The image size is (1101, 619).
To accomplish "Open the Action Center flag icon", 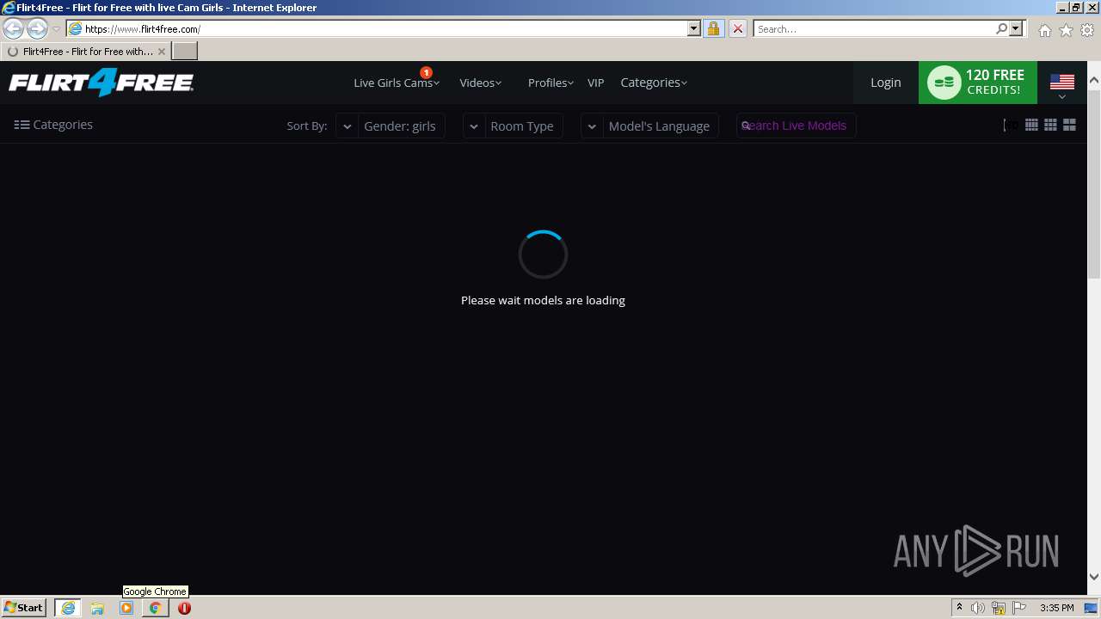I will pyautogui.click(x=1019, y=608).
